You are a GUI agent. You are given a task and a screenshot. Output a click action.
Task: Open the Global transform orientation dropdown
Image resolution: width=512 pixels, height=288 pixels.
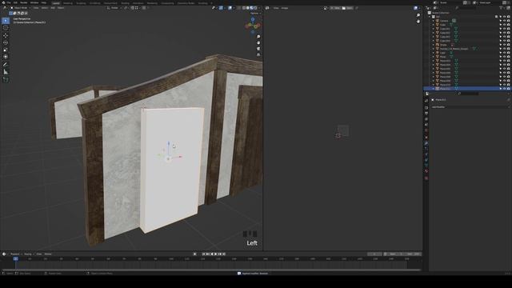click(114, 8)
